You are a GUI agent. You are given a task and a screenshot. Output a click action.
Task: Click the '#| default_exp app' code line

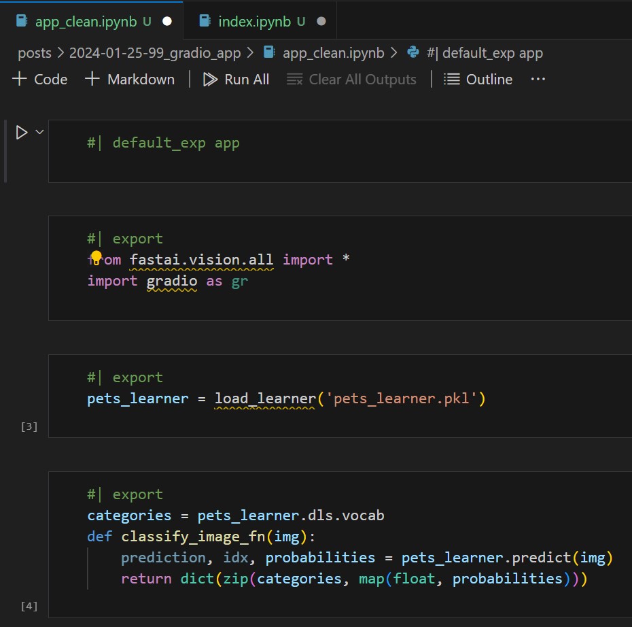click(x=164, y=143)
